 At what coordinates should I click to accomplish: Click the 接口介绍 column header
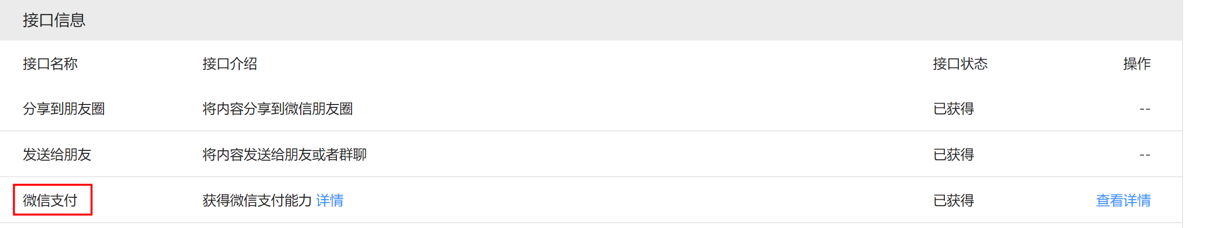pyautogui.click(x=230, y=63)
